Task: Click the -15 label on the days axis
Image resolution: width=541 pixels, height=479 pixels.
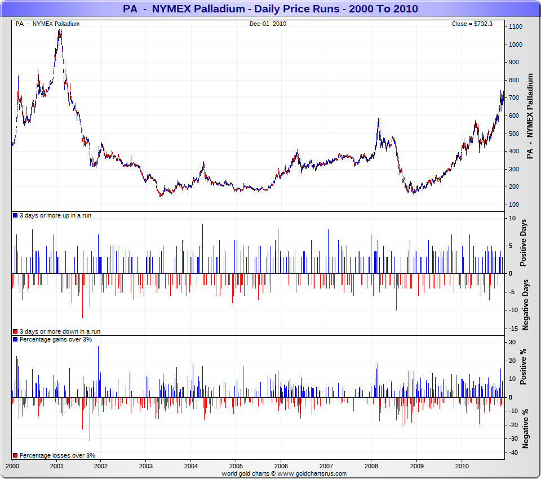Action: point(513,329)
